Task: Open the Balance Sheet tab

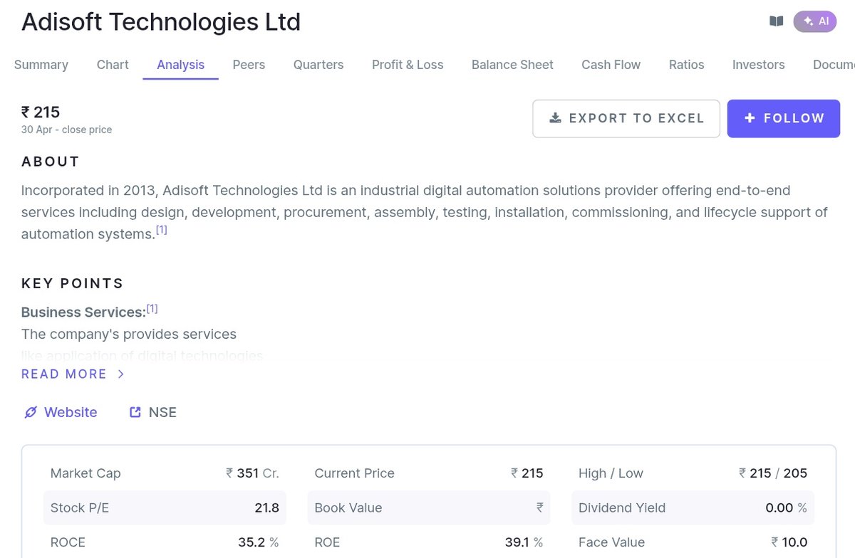Action: click(512, 65)
